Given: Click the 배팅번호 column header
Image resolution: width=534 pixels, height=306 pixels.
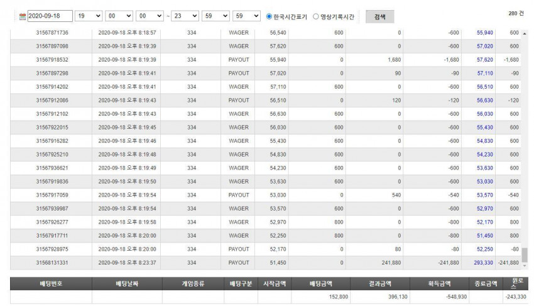Looking at the screenshot, I should tap(51, 283).
